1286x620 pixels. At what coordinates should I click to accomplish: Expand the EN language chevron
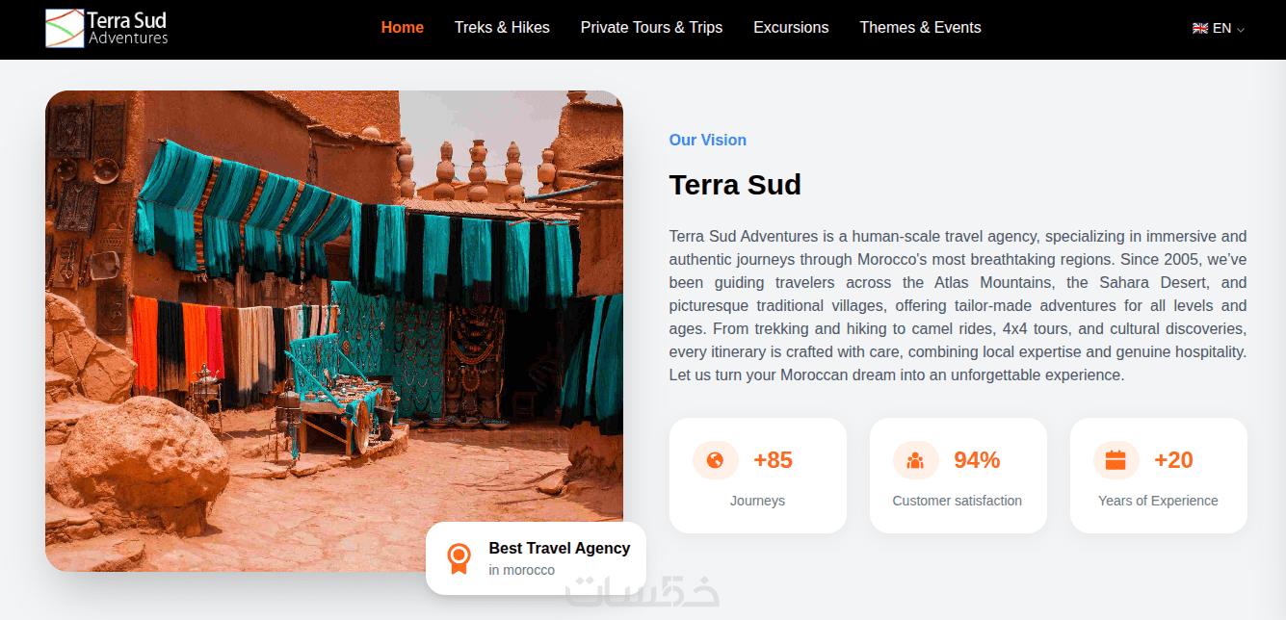coord(1241,29)
